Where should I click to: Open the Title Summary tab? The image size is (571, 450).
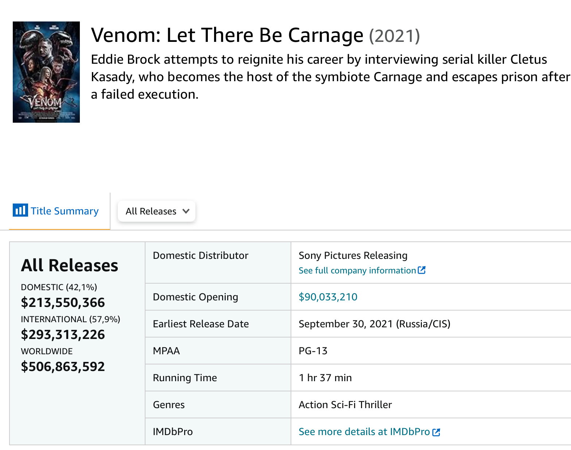(x=56, y=211)
